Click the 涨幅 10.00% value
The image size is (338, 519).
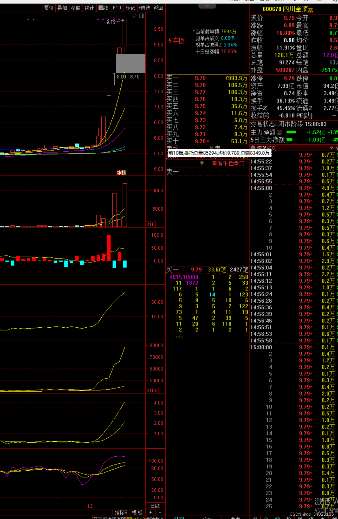point(285,33)
